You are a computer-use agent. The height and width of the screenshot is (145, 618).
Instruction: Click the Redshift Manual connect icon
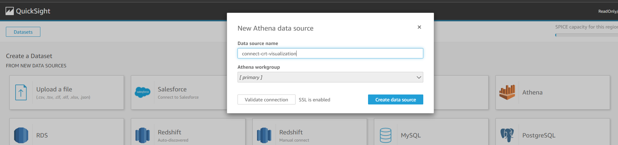(264, 135)
